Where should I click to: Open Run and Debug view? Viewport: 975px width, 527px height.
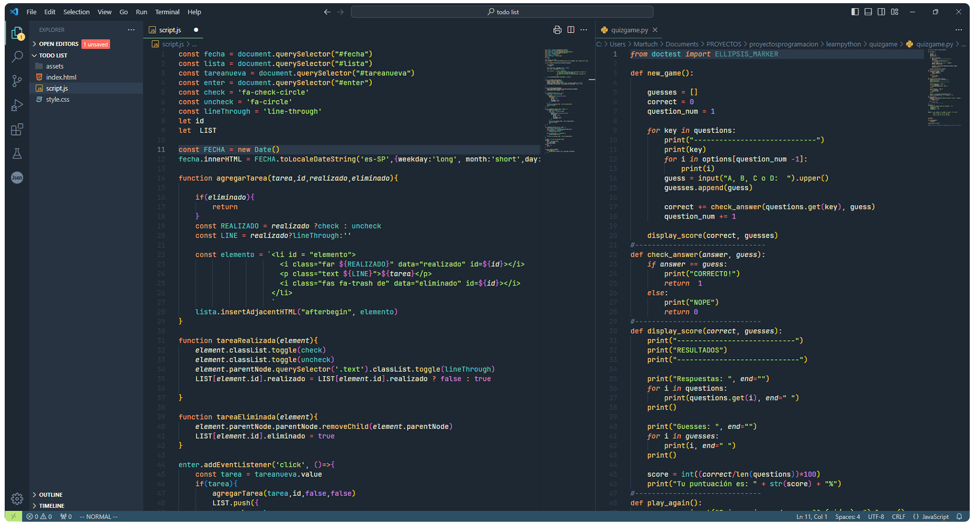point(17,105)
